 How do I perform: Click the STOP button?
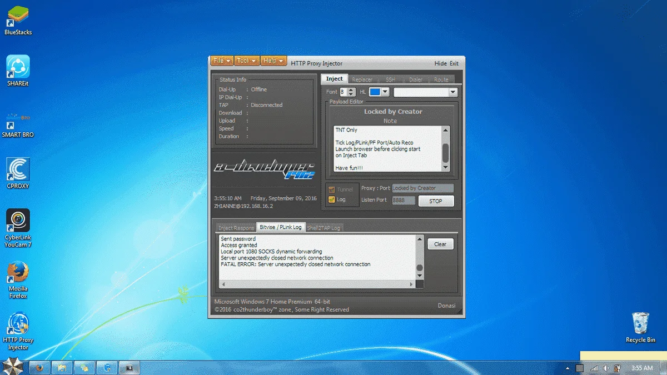pos(436,201)
